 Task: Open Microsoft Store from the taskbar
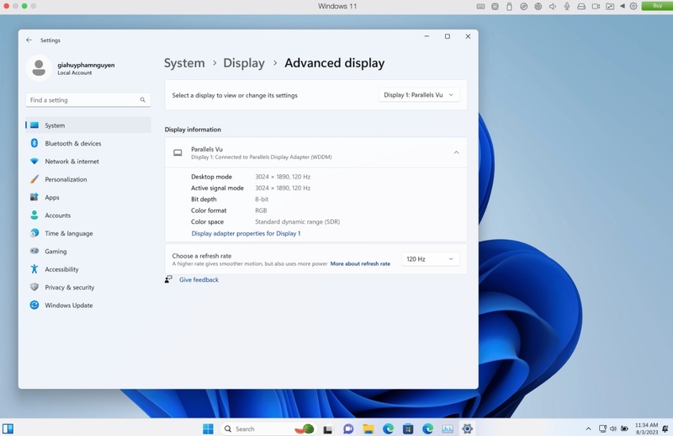click(x=408, y=428)
